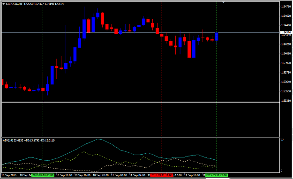Click the GBPUSD,H1 chart title text

tap(14, 4)
